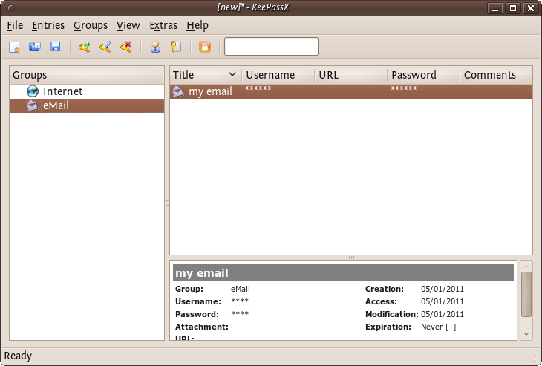Click the New Database toolbar icon

14,47
